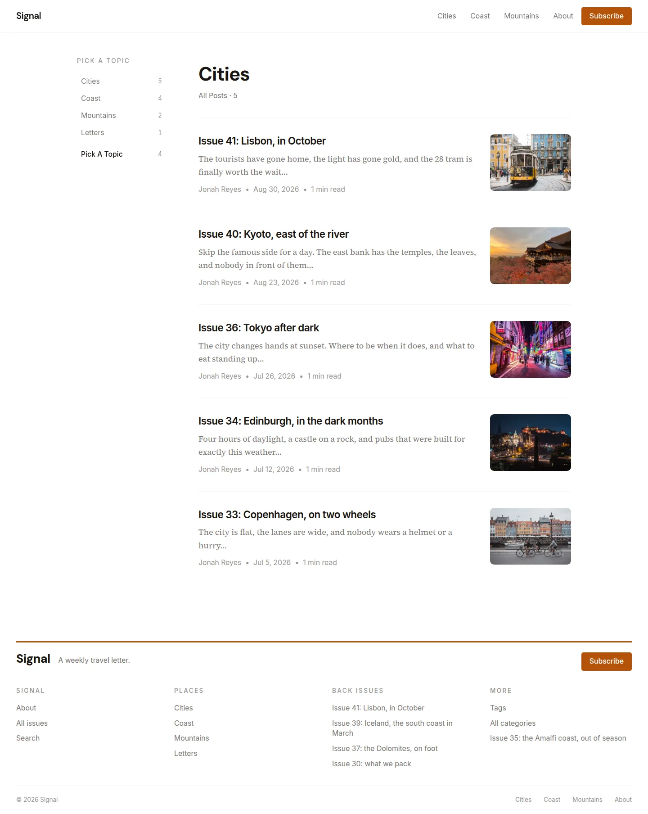
Task: Click Jonah Reyes author on Edinburgh post
Action: [x=220, y=469]
